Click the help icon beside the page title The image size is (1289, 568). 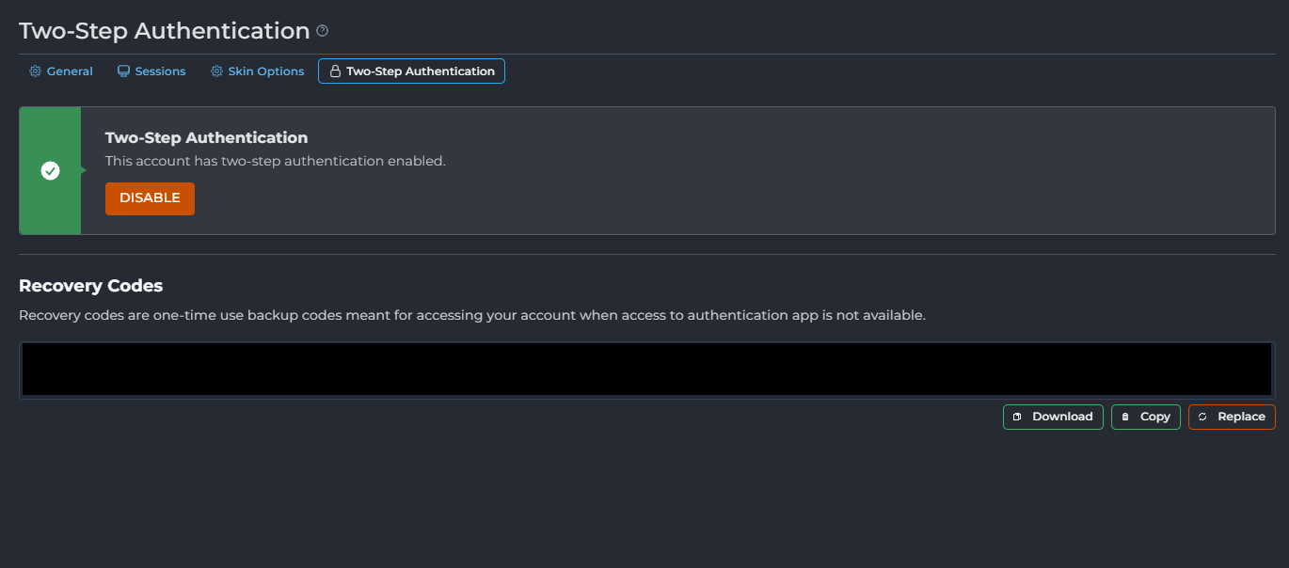coord(323,31)
